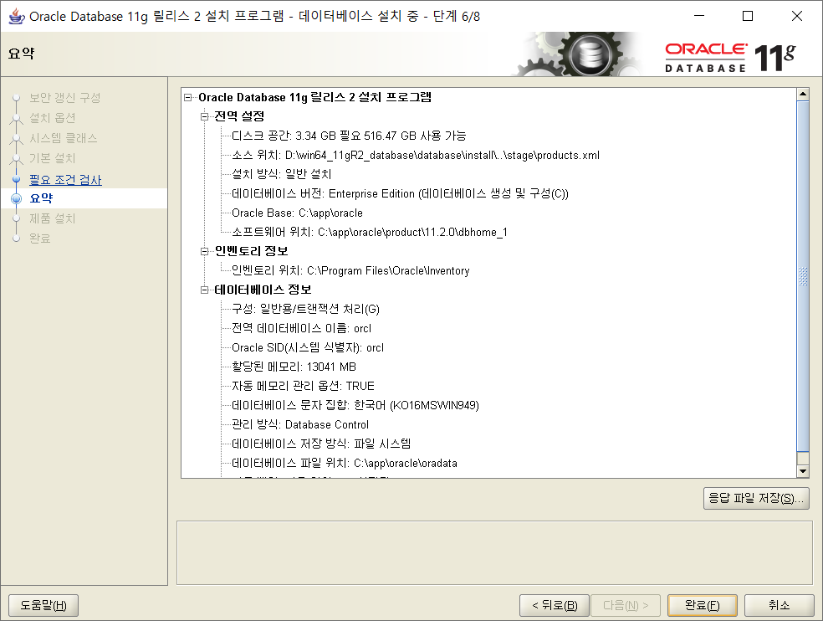Click the Java installer icon in title bar

pyautogui.click(x=16, y=16)
